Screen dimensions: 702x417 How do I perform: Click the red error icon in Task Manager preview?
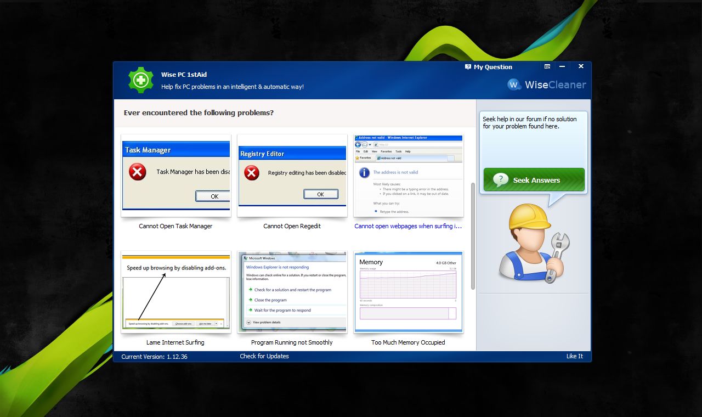(x=137, y=172)
